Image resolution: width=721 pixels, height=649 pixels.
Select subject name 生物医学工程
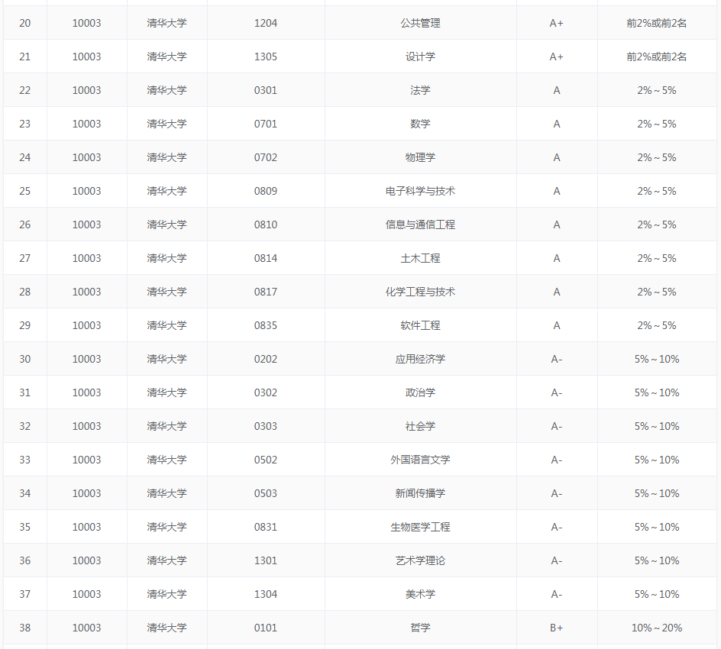(420, 526)
